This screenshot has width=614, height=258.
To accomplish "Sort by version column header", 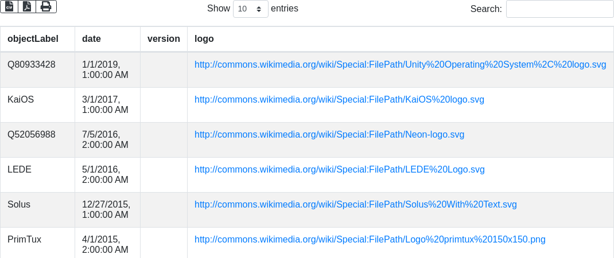I will 164,39.
